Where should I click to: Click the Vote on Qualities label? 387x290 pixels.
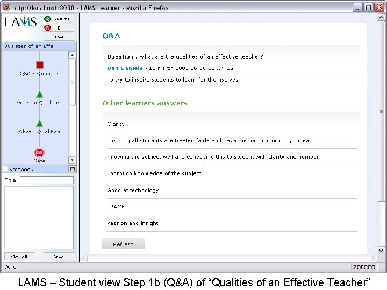[x=39, y=103]
